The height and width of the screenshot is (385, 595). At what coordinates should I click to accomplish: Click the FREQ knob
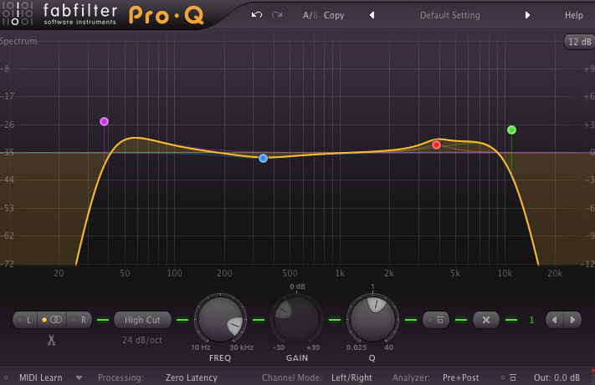coord(220,320)
